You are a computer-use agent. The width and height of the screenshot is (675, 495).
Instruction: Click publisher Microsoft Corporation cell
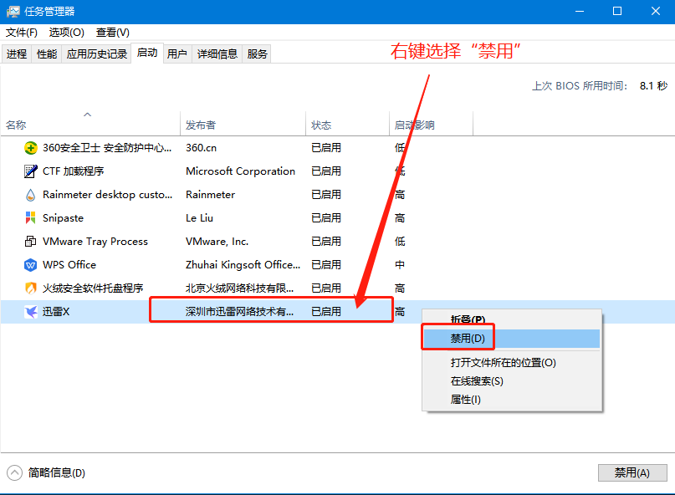pyautogui.click(x=240, y=171)
